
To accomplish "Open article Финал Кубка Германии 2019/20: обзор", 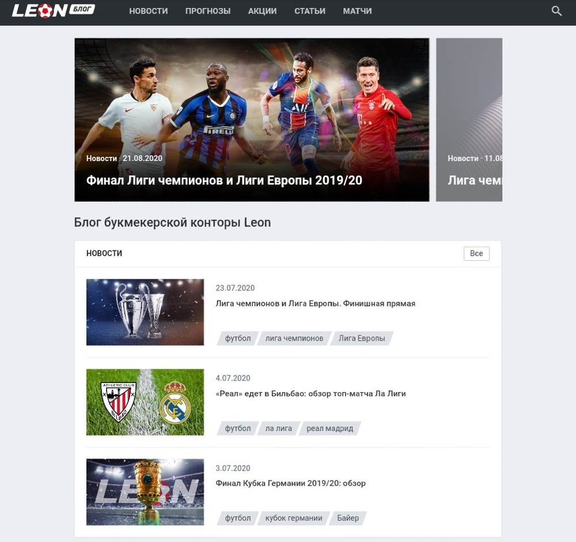I will [x=290, y=483].
